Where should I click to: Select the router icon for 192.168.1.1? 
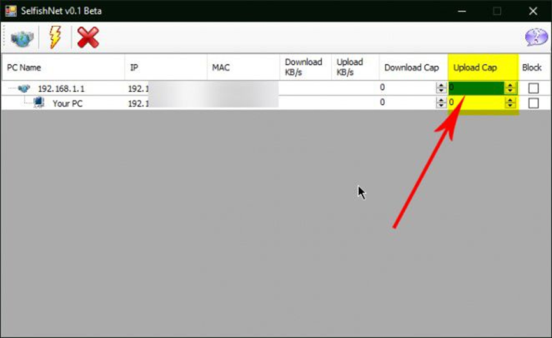24,89
